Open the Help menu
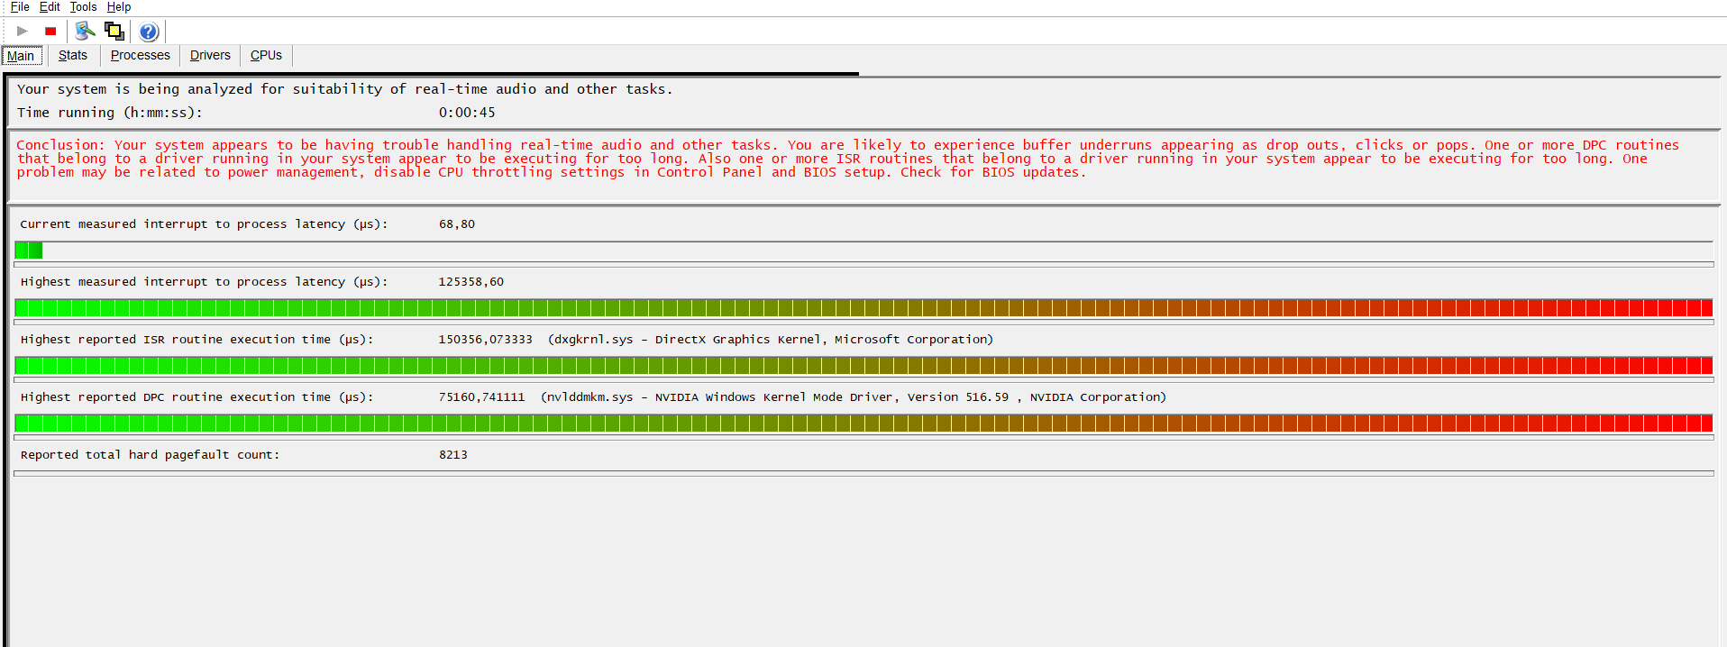Viewport: 1727px width, 647px height. point(119,7)
